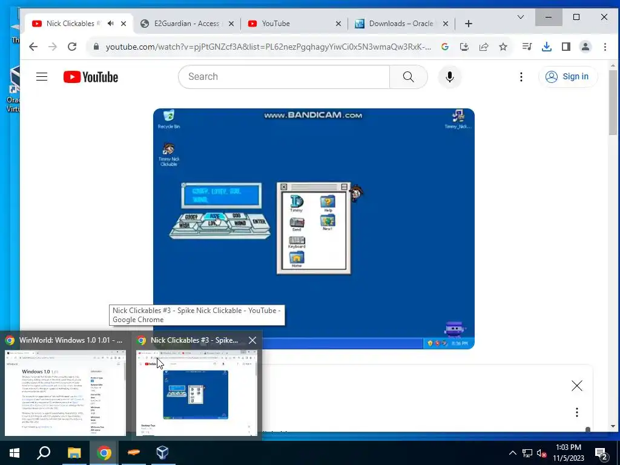620x465 pixels.
Task: Click the address bar URL text
Action: pos(268,47)
